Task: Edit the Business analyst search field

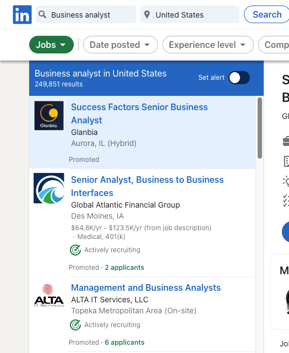Action: (86, 15)
